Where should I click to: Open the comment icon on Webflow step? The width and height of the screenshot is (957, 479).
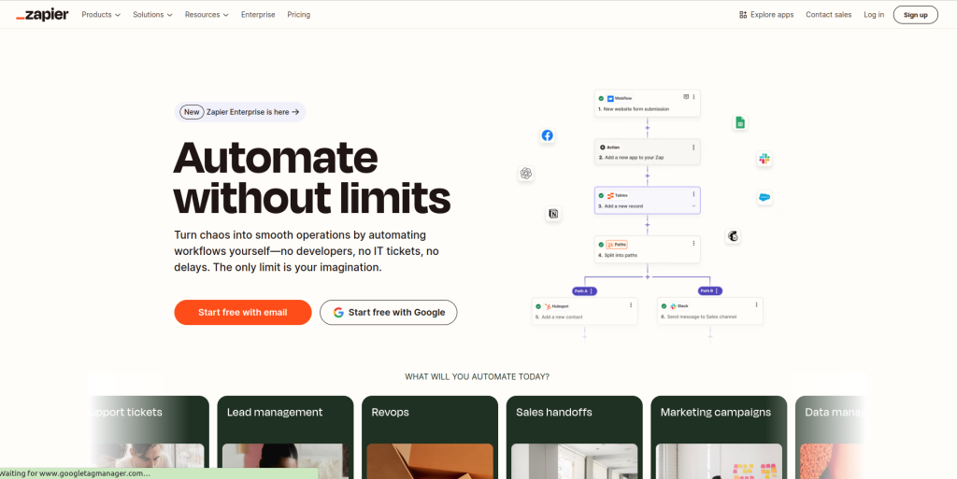(685, 97)
